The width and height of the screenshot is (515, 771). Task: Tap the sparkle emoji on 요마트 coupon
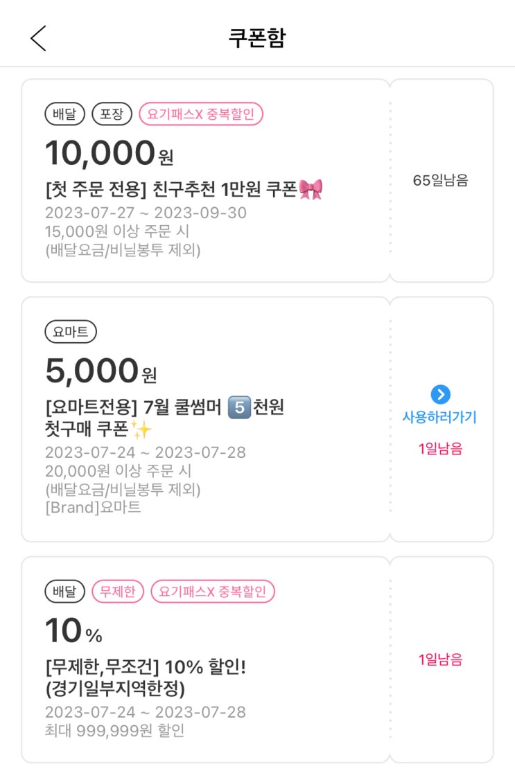click(142, 430)
